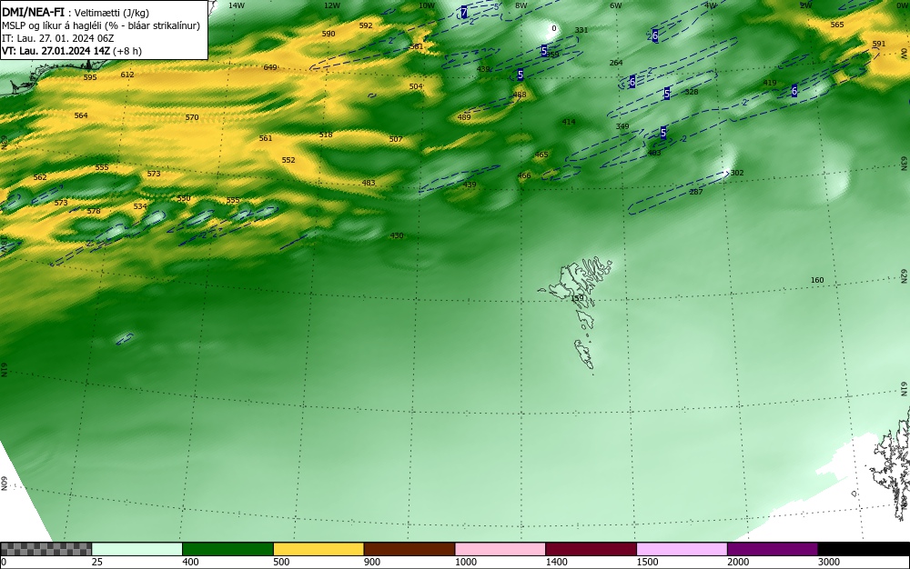Click the legend scale value 400

point(190,562)
